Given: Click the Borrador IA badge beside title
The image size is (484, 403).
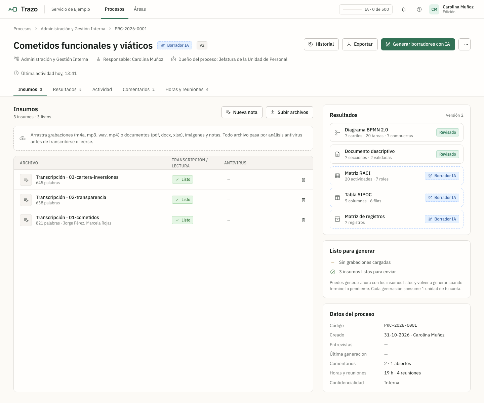Looking at the screenshot, I should tap(175, 45).
